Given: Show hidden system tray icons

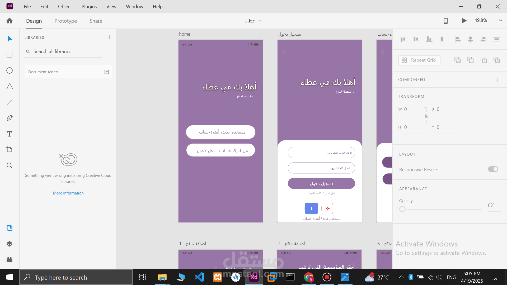Looking at the screenshot, I should (x=401, y=277).
